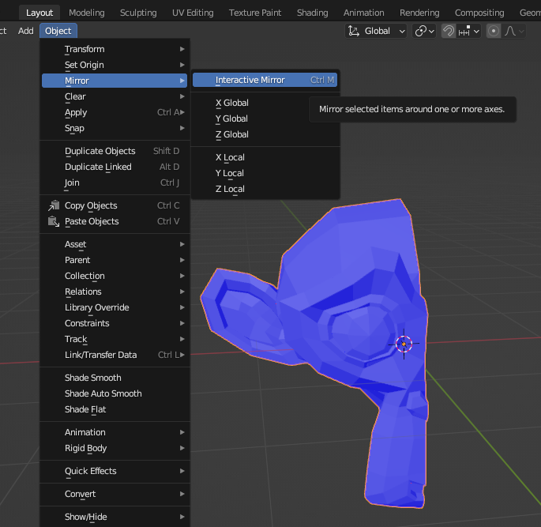Image resolution: width=541 pixels, height=527 pixels.
Task: Go to the UV Editing tab
Action: 193,13
